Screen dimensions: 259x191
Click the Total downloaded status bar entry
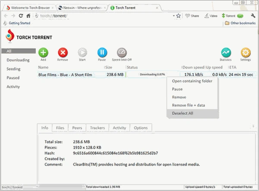point(103,187)
